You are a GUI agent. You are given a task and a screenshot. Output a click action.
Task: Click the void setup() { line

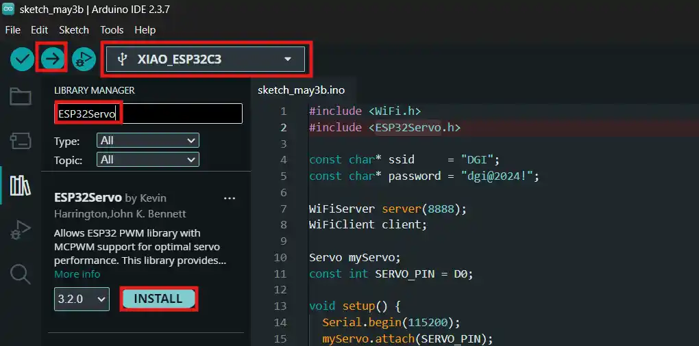355,306
